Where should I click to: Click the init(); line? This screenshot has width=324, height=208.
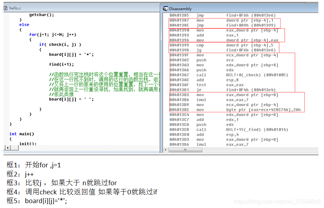tap(28, 143)
